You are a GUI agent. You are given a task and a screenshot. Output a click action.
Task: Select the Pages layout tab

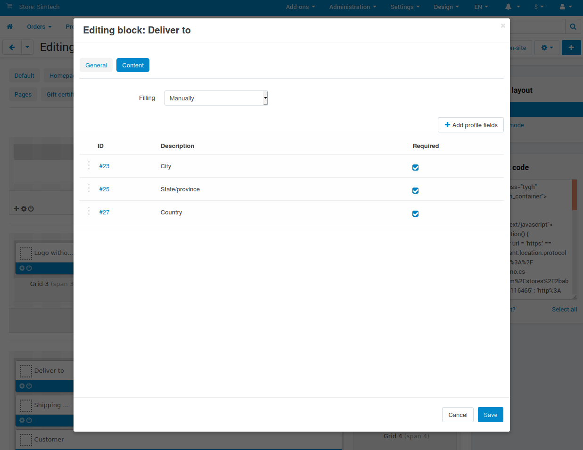[23, 94]
